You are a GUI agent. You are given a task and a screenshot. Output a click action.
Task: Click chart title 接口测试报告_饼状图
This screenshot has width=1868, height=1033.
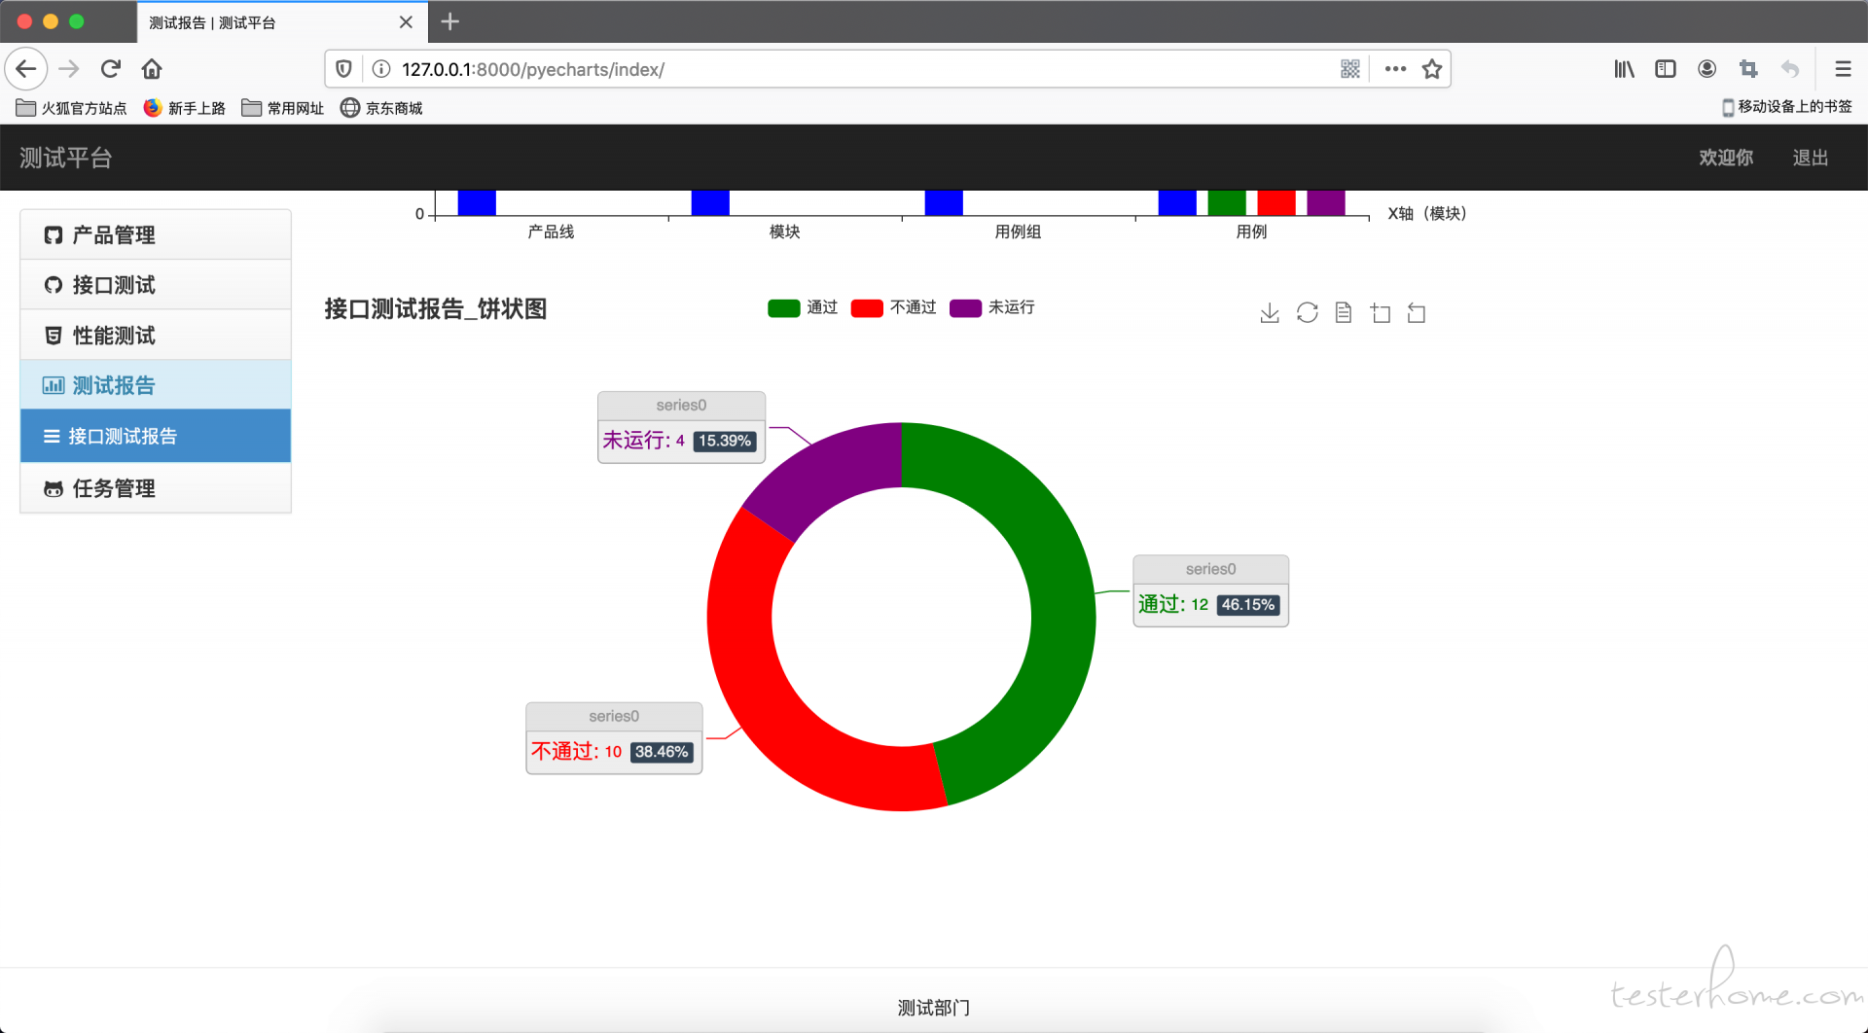(x=435, y=309)
